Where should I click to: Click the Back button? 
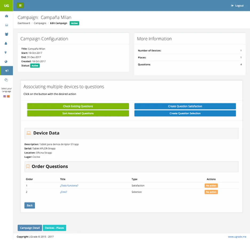tap(30, 205)
